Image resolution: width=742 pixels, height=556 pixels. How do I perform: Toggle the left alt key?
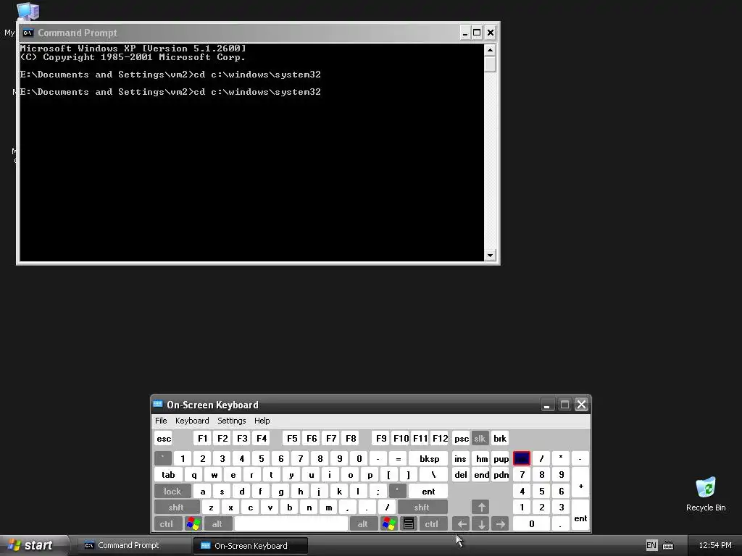pos(217,524)
